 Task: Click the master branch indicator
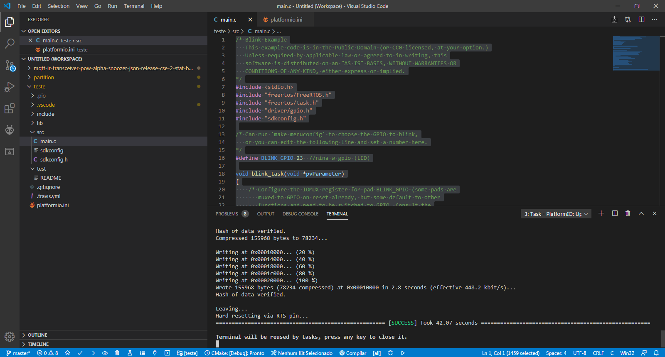pyautogui.click(x=18, y=353)
